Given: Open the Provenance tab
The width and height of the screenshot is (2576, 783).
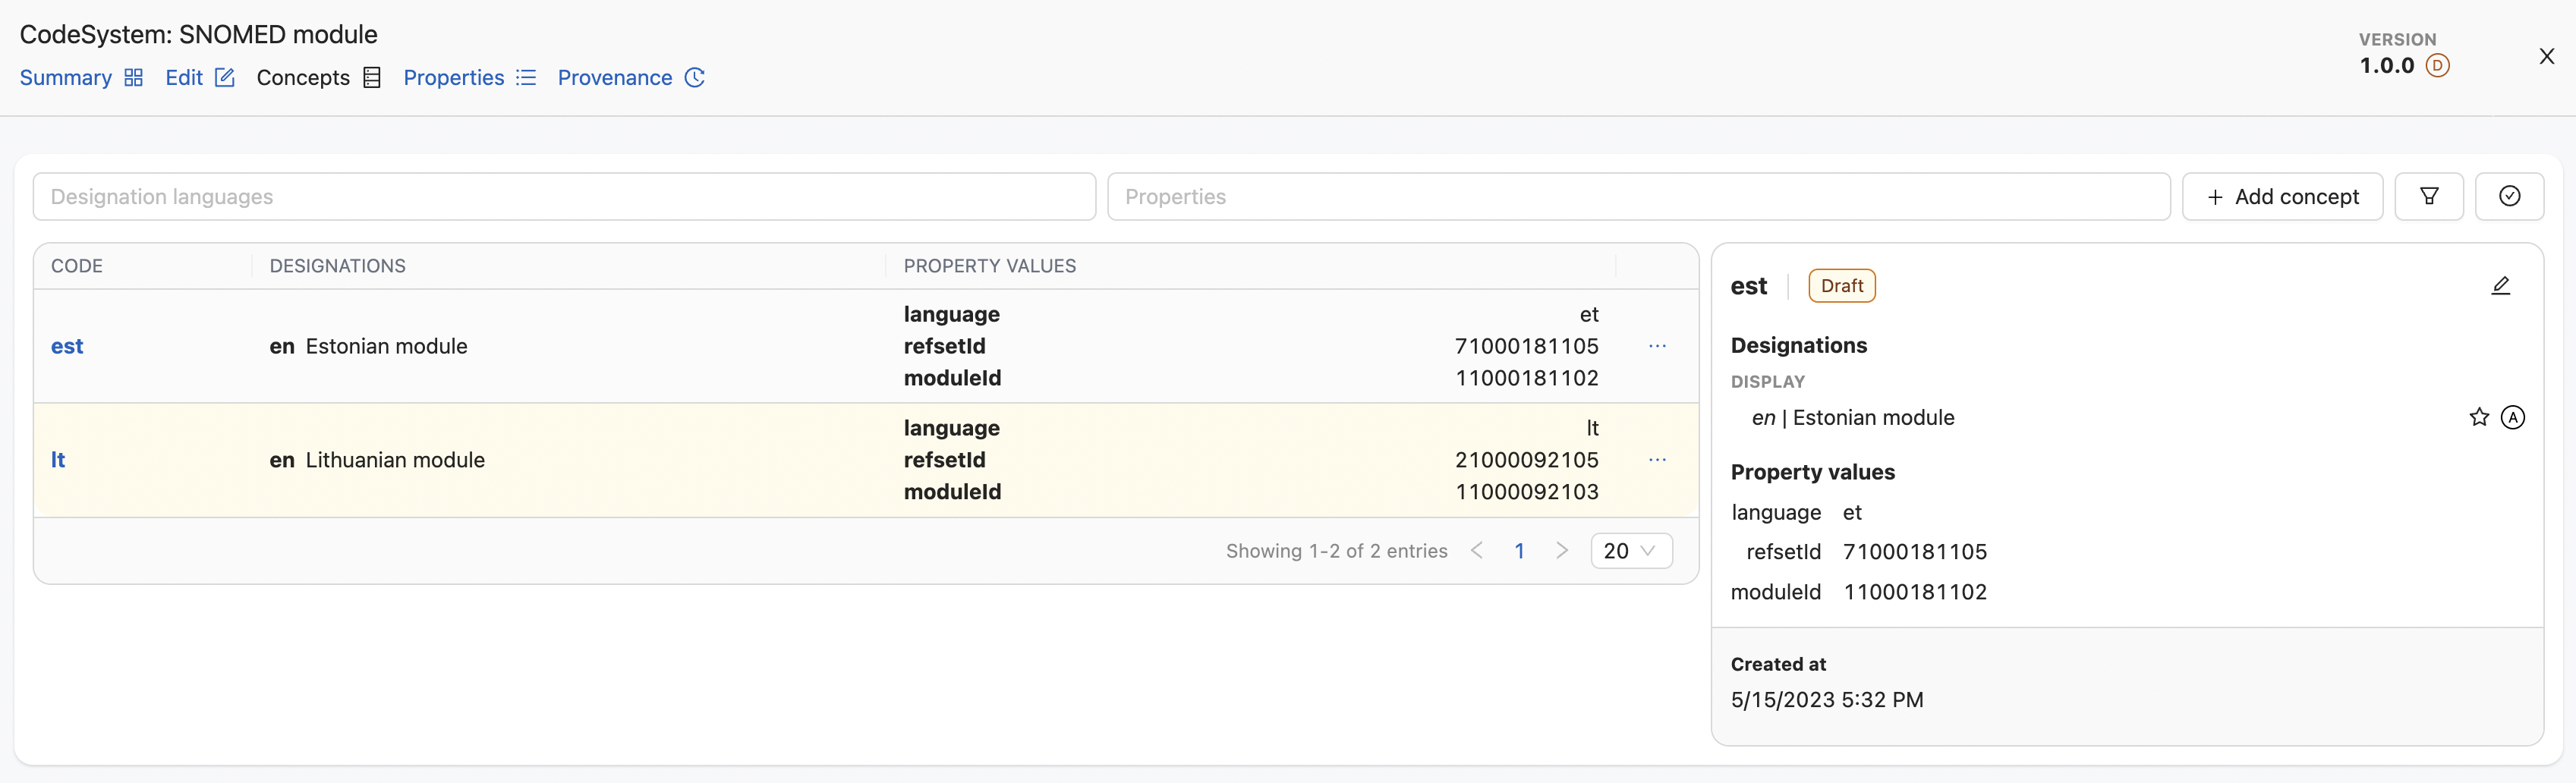Looking at the screenshot, I should (x=631, y=78).
